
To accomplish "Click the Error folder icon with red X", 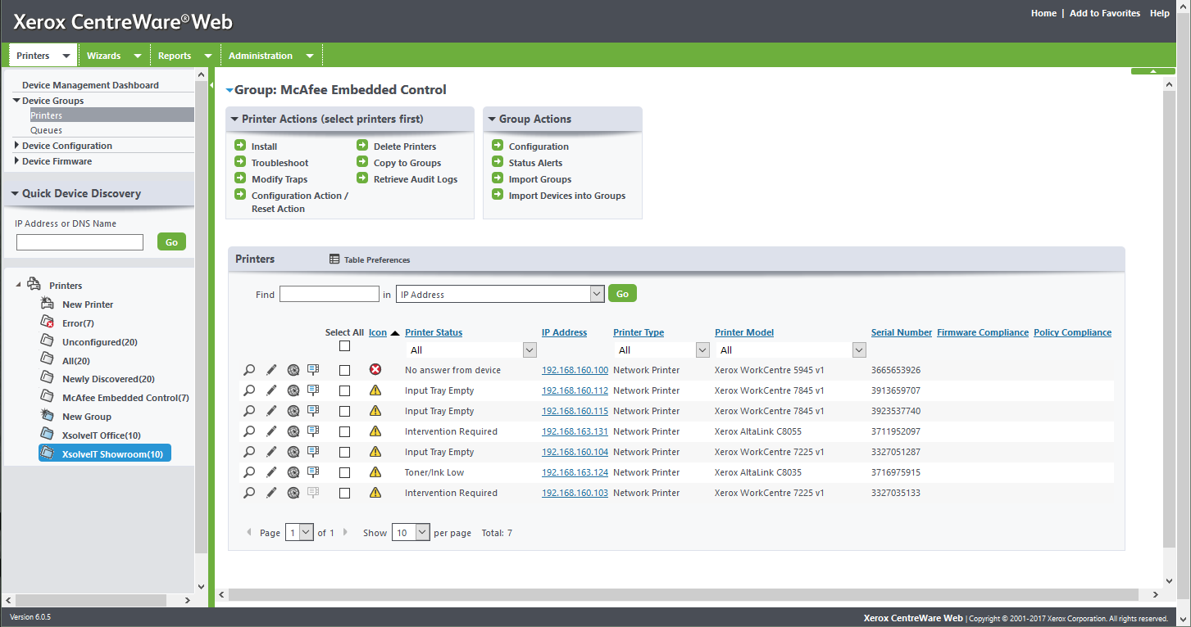I will click(48, 323).
